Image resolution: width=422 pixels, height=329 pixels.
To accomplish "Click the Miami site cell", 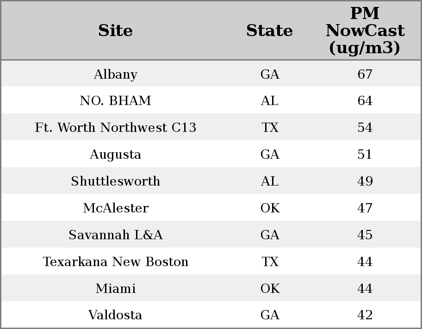I will point(115,289).
